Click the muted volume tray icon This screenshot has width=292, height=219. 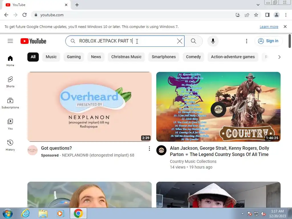pos(263,214)
